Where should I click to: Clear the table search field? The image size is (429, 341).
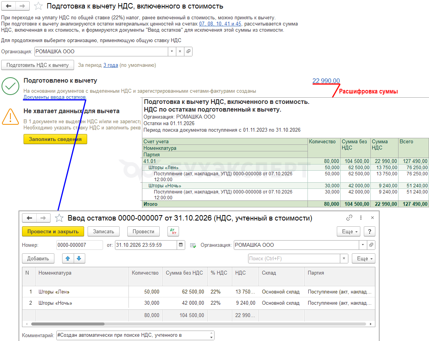(x=344, y=259)
